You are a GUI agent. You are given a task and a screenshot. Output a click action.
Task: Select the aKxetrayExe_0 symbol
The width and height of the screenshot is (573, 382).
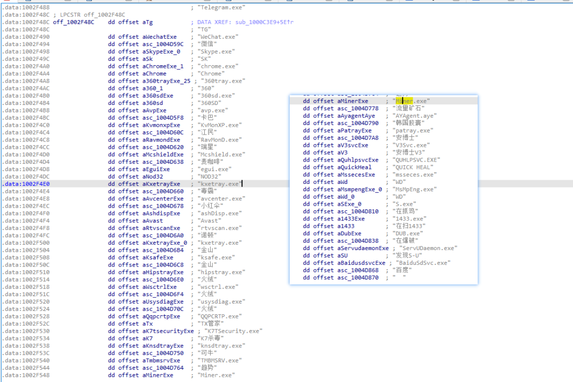click(165, 243)
